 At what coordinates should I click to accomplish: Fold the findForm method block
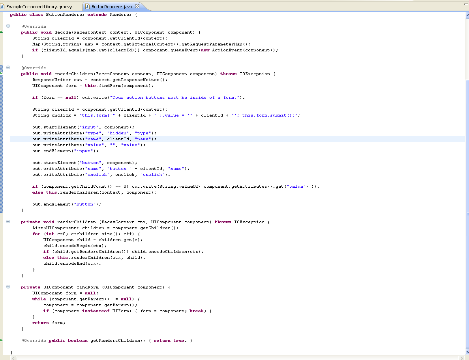click(8, 287)
